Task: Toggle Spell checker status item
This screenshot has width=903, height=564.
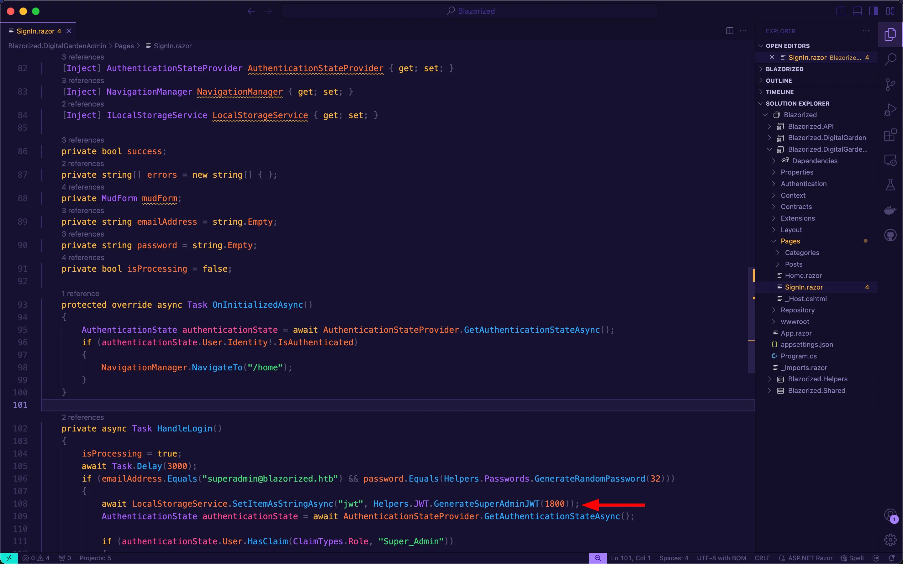Action: (x=852, y=558)
